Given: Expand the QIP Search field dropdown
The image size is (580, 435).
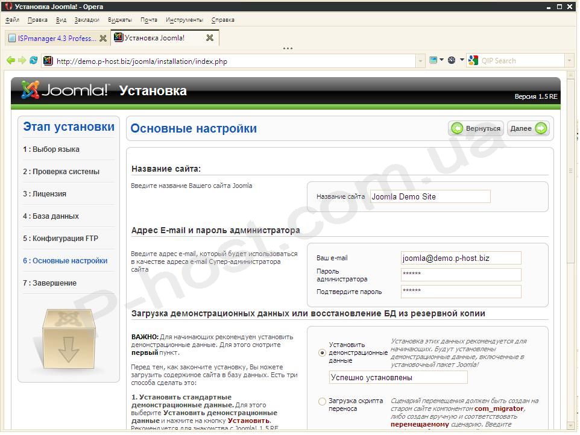Looking at the screenshot, I should click(569, 61).
